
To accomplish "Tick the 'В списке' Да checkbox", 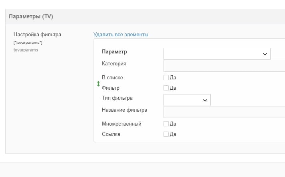I will click(x=166, y=78).
